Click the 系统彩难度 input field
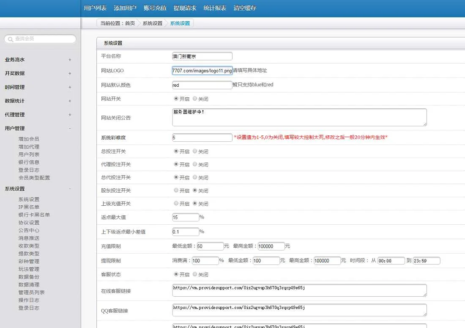The image size is (465, 328). [202, 138]
